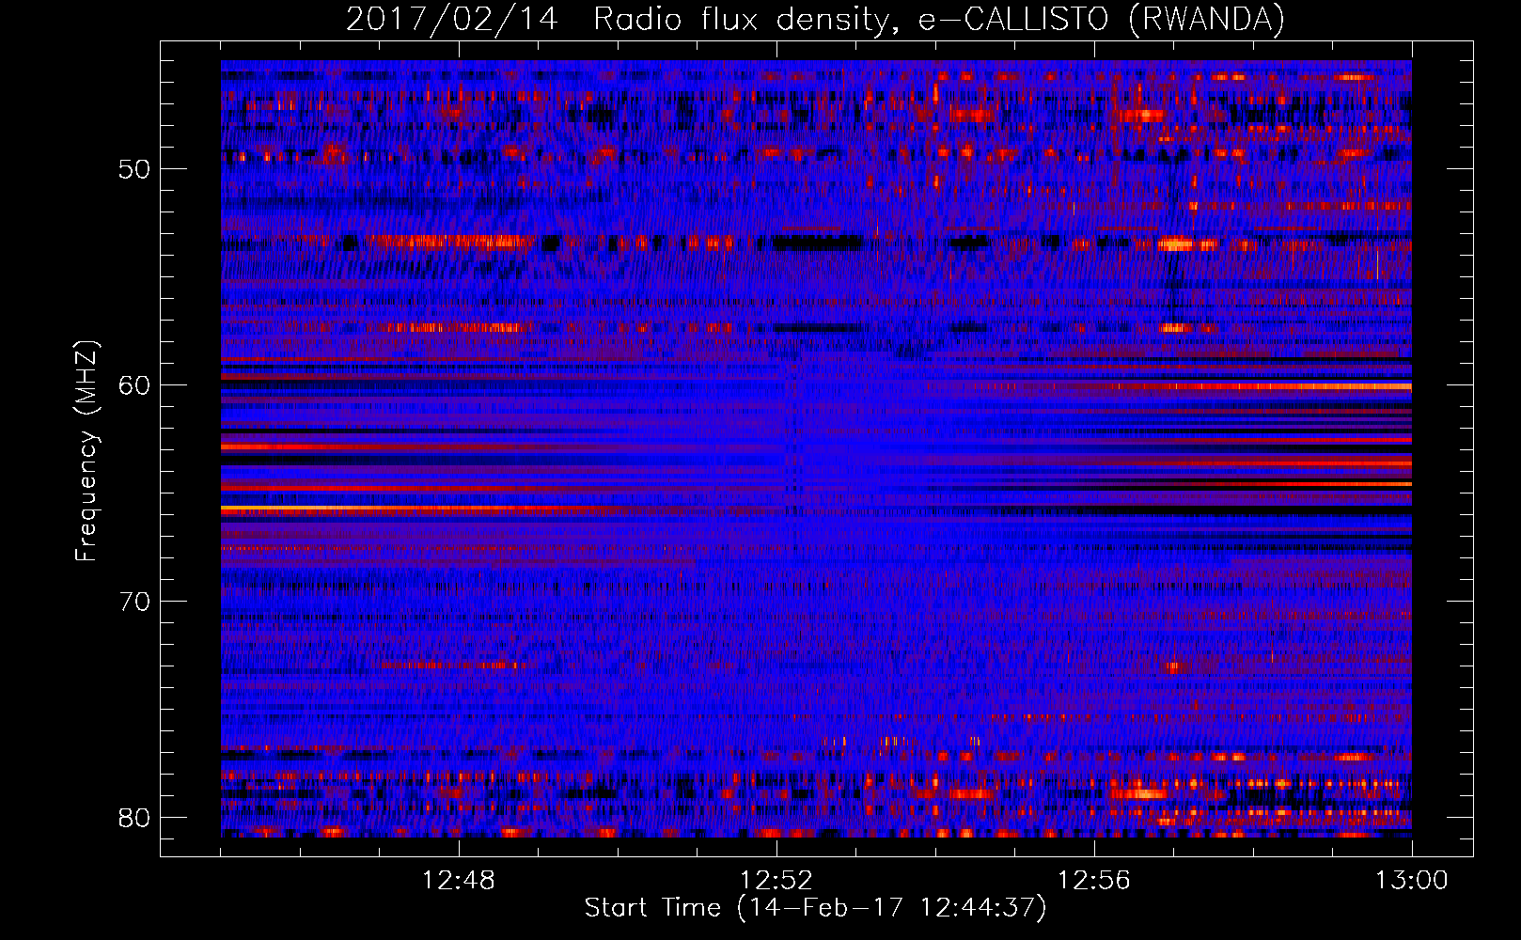The height and width of the screenshot is (940, 1521).
Task: Click the 'Frequency (MHZ)' y-axis label
Action: (86, 451)
